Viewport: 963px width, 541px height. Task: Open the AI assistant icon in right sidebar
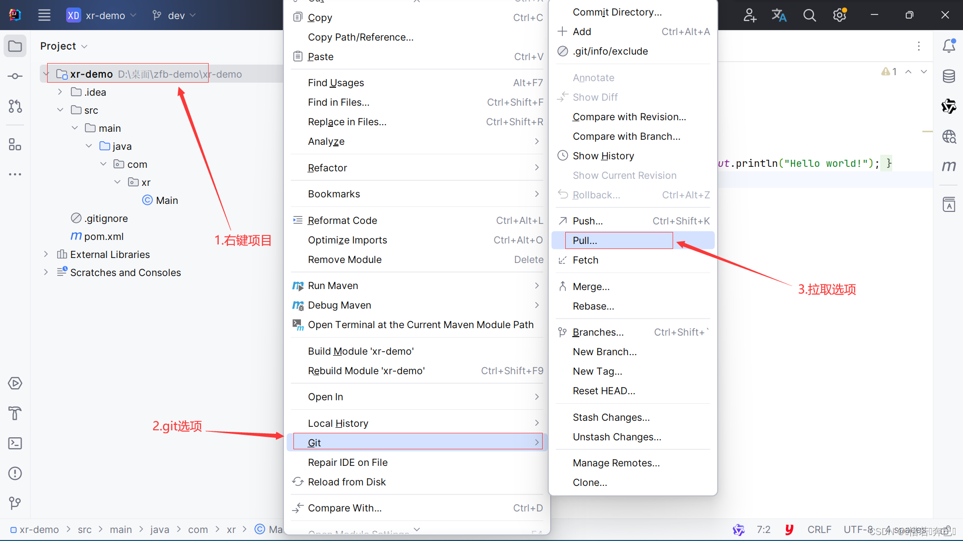coord(949,106)
